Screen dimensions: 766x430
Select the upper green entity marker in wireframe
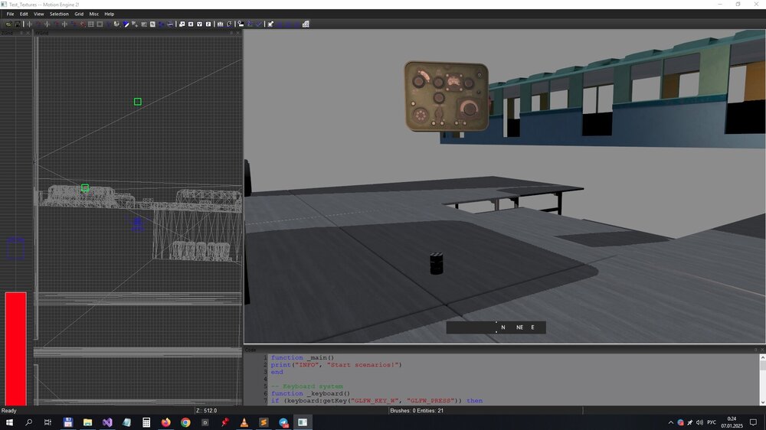click(x=138, y=102)
